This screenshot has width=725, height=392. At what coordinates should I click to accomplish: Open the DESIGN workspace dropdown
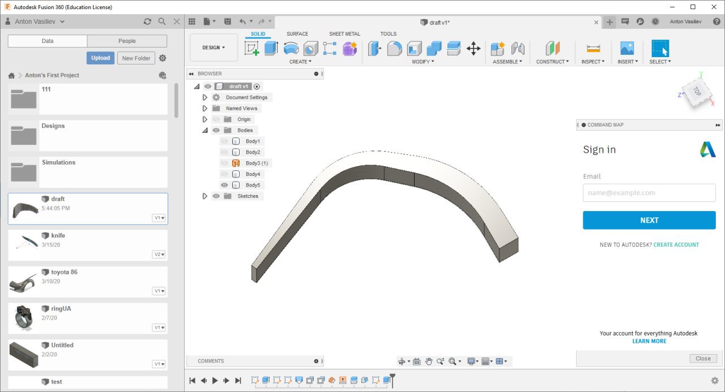[x=214, y=48]
